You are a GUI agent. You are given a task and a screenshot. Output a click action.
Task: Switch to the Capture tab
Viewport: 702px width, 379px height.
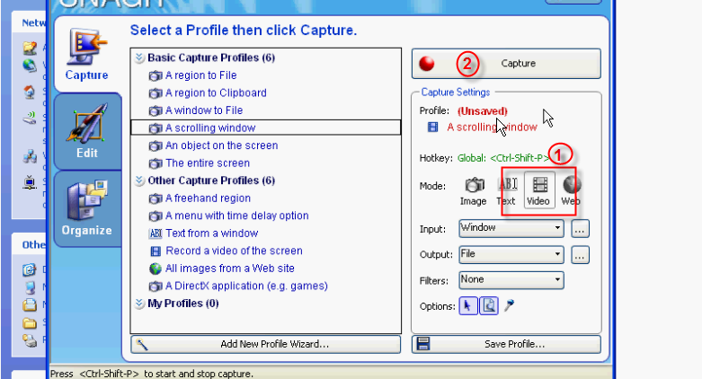(87, 54)
